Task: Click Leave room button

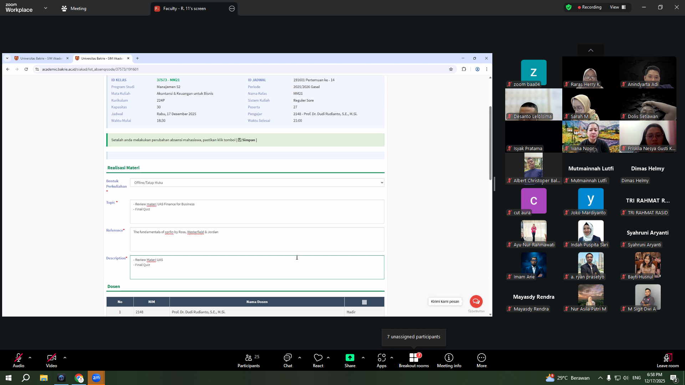Action: pos(668,360)
